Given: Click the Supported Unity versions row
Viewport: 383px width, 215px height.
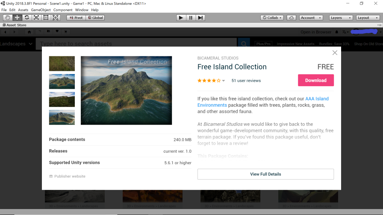Looking at the screenshot, I should [x=120, y=163].
